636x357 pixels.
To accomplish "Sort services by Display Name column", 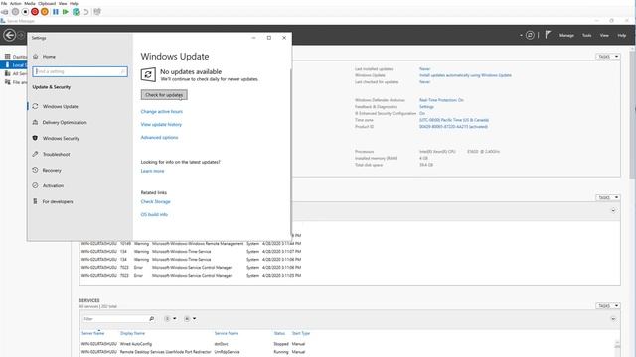I will coord(132,333).
